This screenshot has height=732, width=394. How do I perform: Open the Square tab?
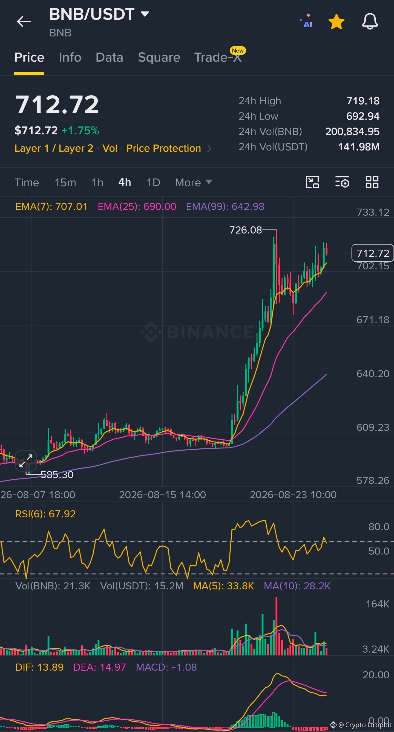click(x=159, y=58)
